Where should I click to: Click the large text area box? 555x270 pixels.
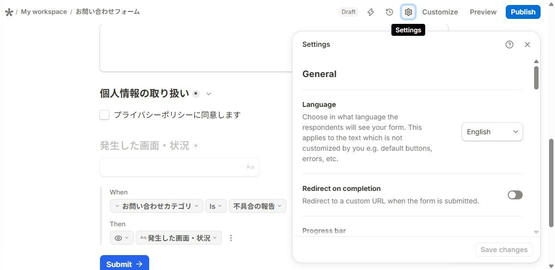click(x=195, y=48)
